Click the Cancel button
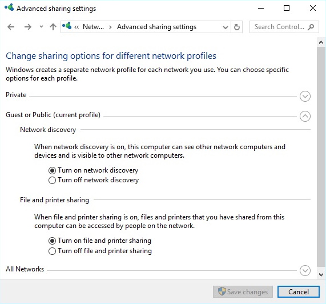Viewport: 326px width, 304px height. (x=299, y=292)
